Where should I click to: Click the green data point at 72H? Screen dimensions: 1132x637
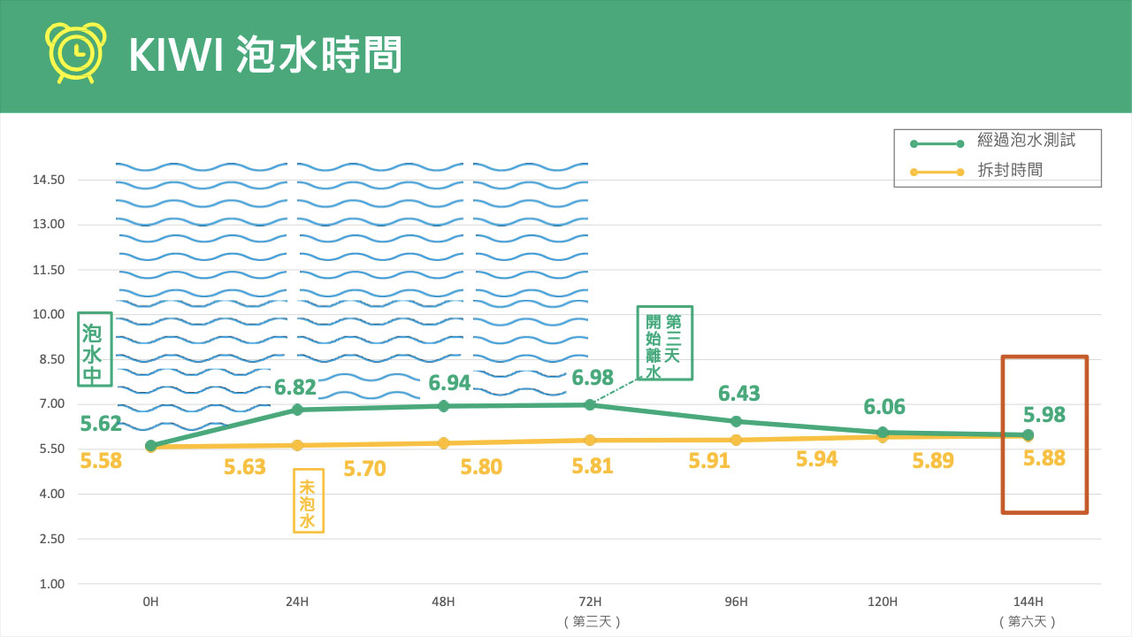(x=590, y=404)
